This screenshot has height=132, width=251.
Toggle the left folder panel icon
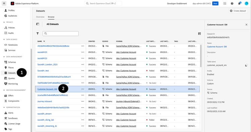click(x=37, y=24)
